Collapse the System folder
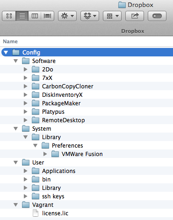Viewport: 173px width, 220px height. (x=15, y=129)
